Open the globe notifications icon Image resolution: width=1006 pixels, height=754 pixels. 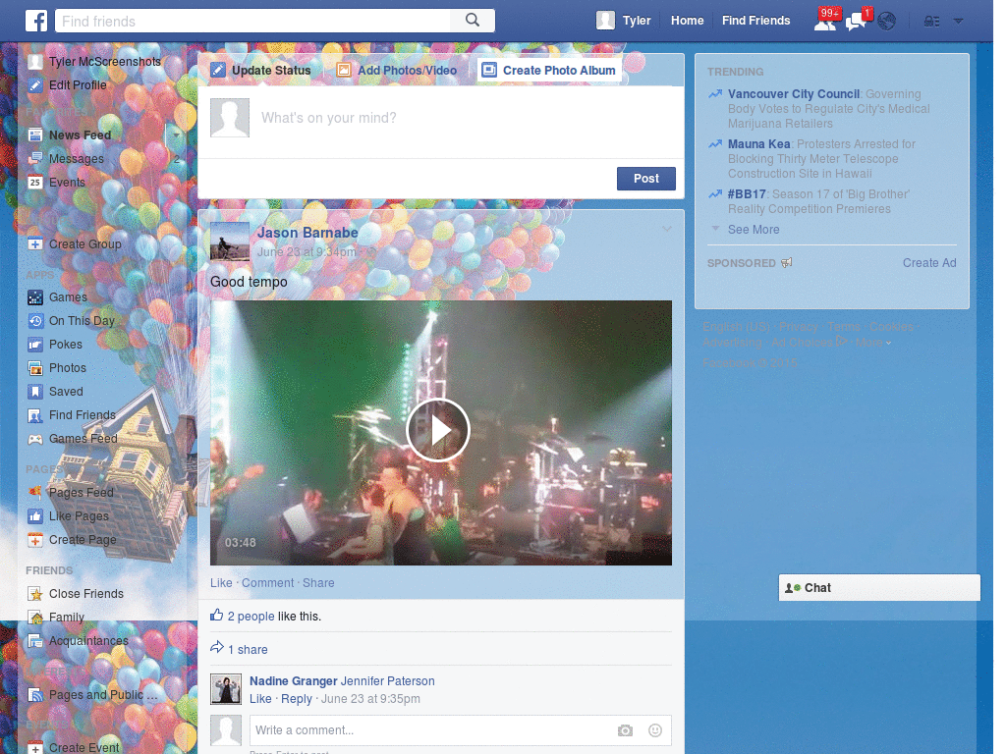[887, 22]
